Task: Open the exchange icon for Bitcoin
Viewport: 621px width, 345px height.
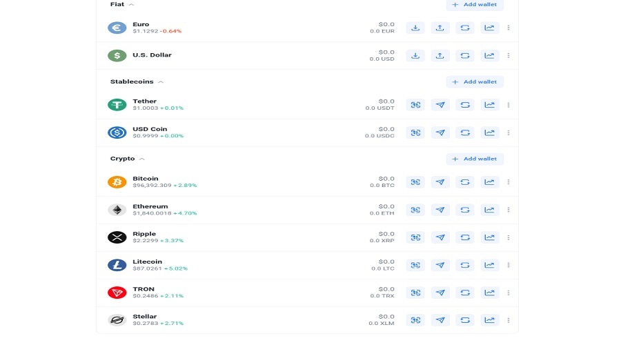Action: coord(464,182)
